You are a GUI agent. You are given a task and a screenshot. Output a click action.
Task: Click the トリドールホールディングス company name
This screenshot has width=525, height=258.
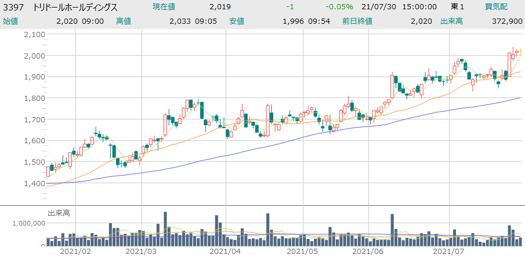pos(74,8)
